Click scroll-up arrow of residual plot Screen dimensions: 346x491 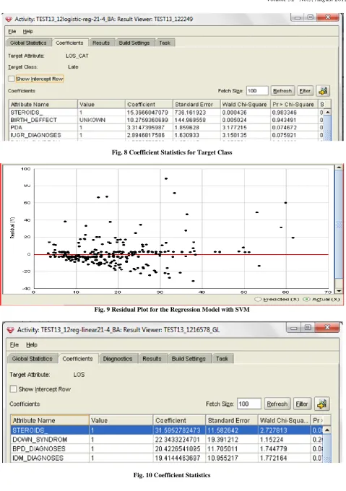coord(339,168)
